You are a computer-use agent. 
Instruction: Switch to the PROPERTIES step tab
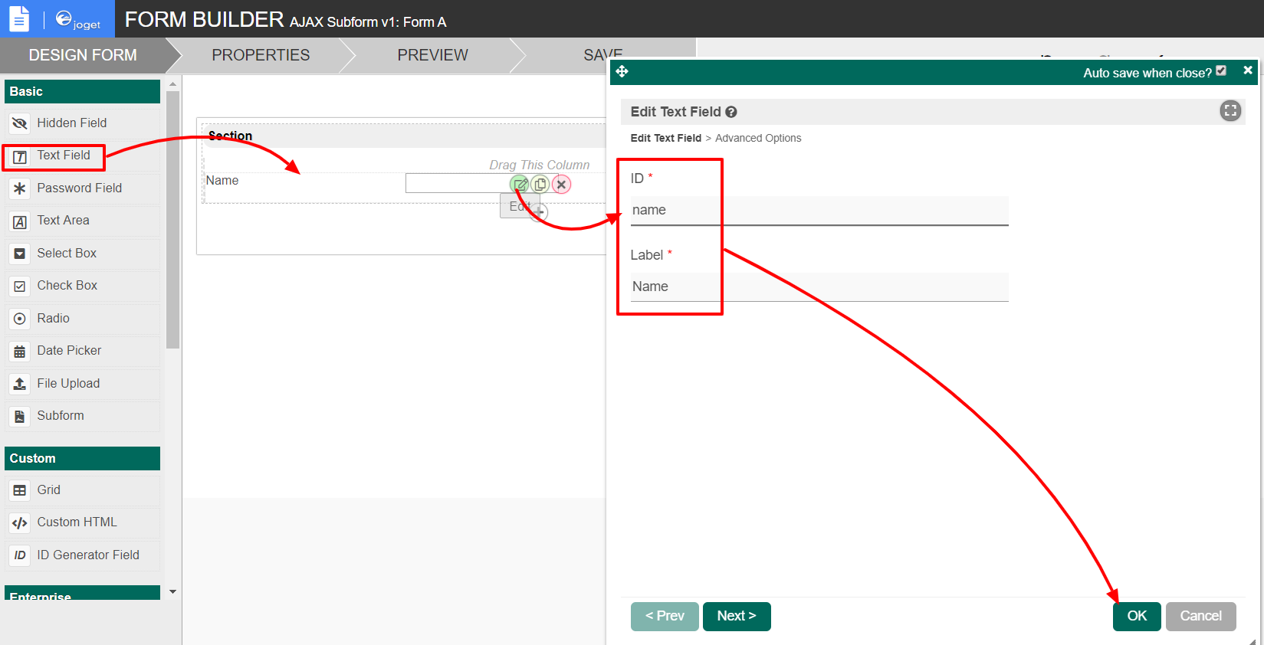click(261, 55)
